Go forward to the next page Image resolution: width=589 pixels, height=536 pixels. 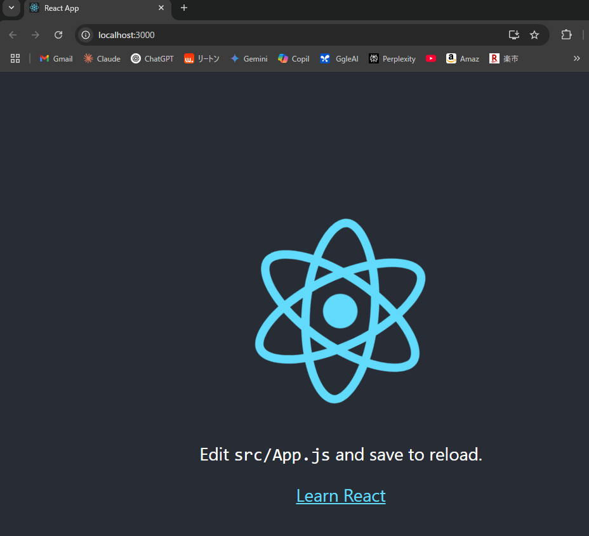(36, 35)
